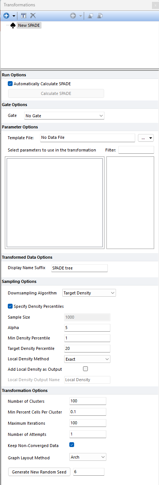This screenshot has width=159, height=485.
Task: Click the Display Name Suffix field
Action: (79, 268)
